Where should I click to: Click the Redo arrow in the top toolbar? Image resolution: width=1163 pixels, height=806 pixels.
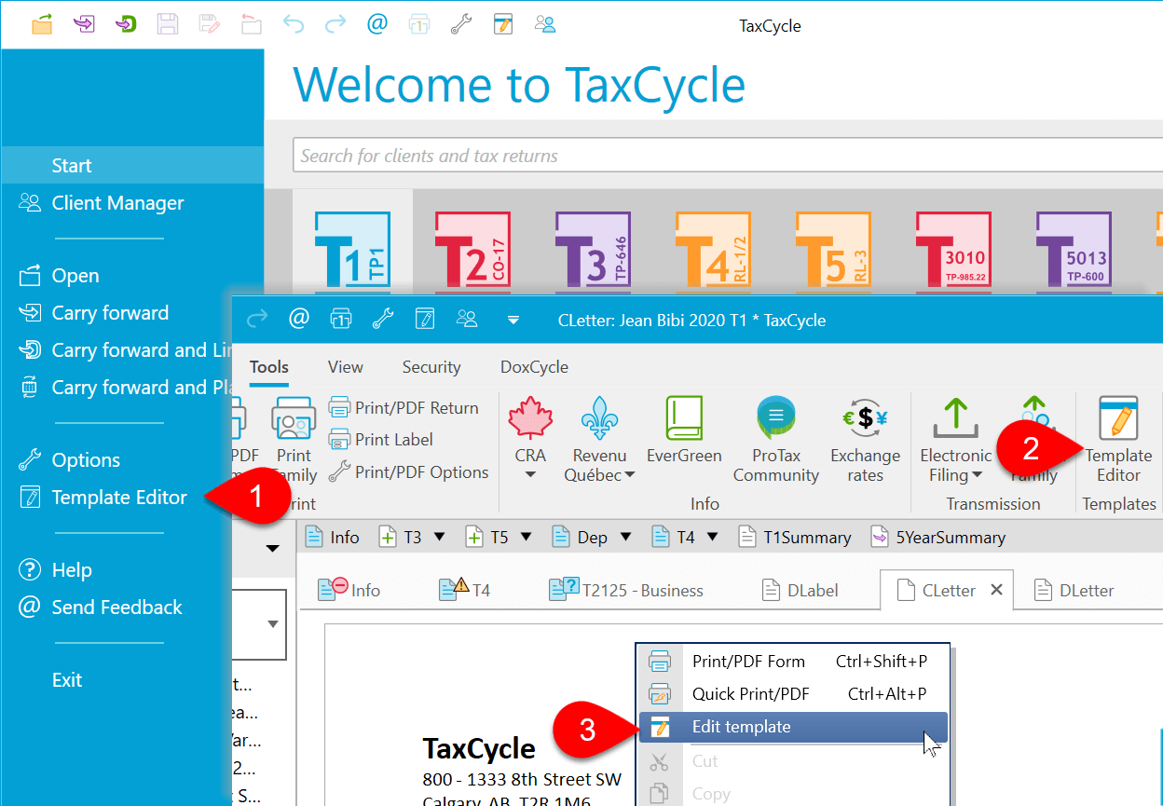tap(335, 24)
